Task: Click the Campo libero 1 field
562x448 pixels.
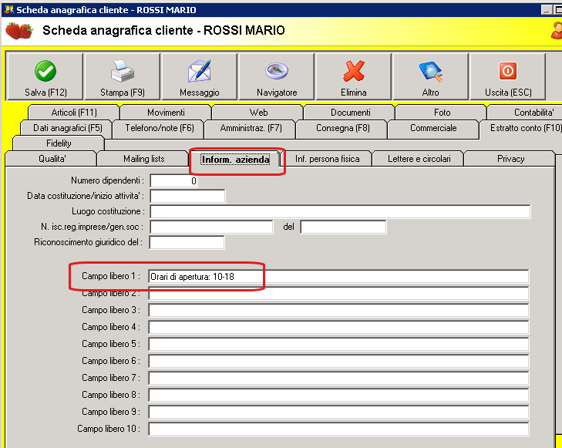Action: coord(338,277)
